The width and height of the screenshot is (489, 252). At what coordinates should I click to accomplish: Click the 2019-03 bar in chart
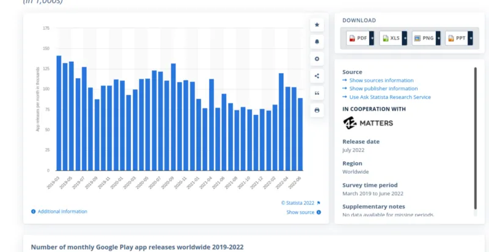point(59,113)
